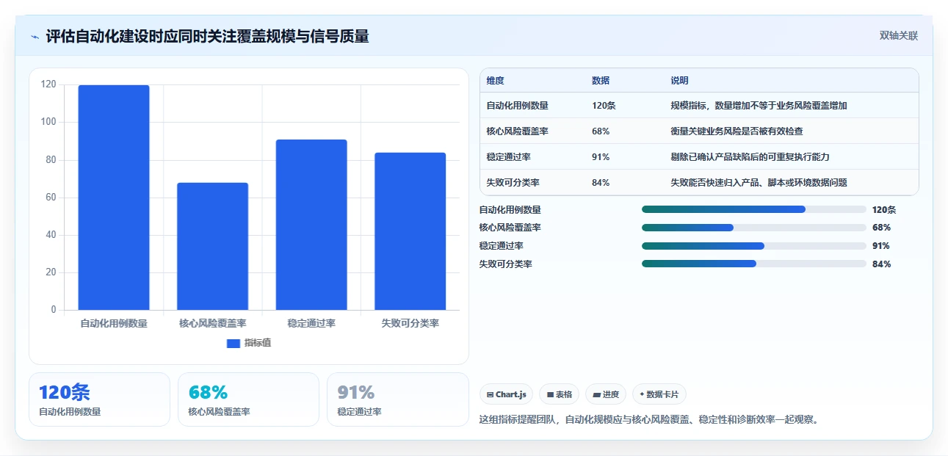
Task: Click the description 衡量关键业务风险是否被有效检查
Action: pyautogui.click(x=737, y=131)
